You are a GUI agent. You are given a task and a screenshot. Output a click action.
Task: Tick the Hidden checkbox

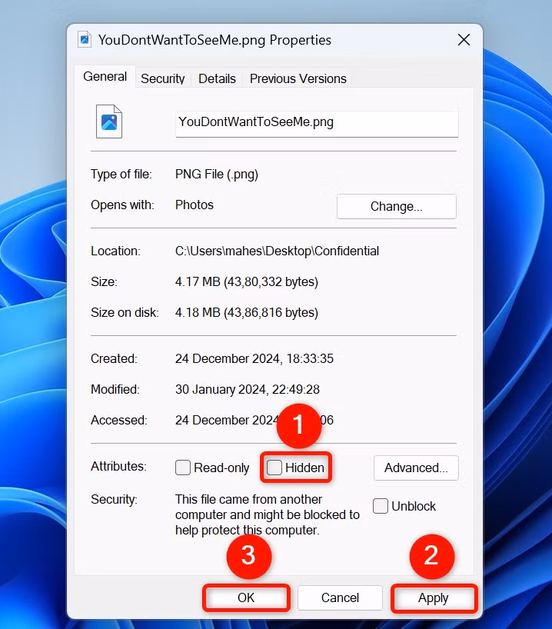(274, 468)
